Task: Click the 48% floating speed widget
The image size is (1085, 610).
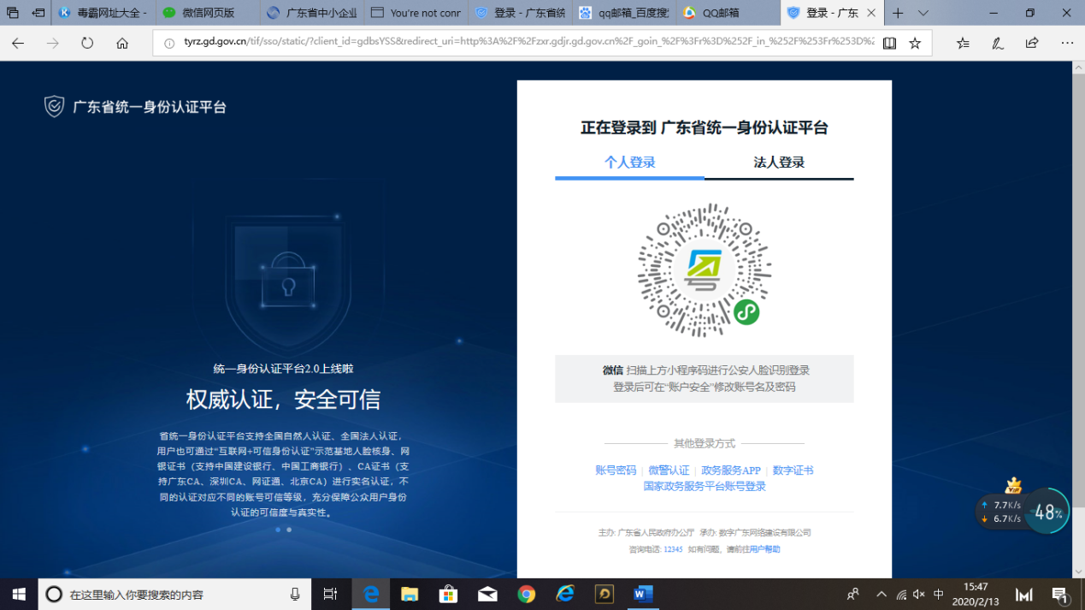Action: click(x=1047, y=512)
